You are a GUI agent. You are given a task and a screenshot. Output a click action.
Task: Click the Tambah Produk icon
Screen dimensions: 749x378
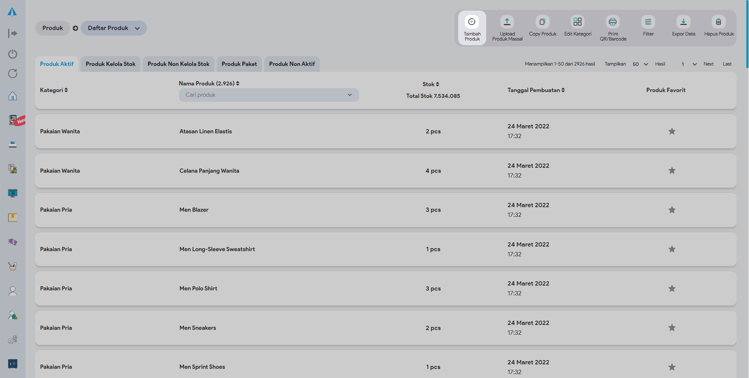472,22
